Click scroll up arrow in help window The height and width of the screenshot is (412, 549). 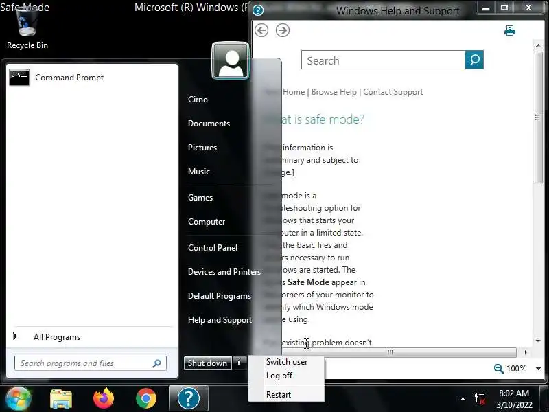coord(537,45)
